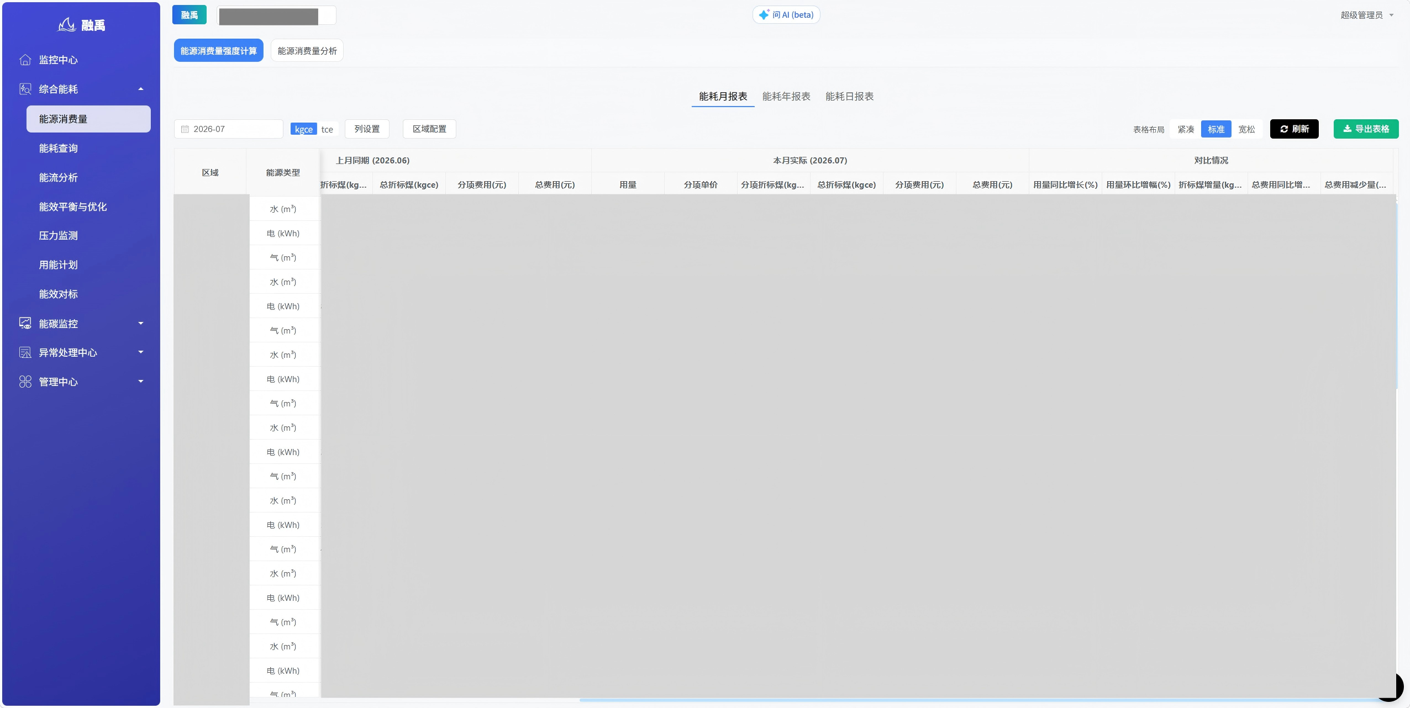This screenshot has height=708, width=1410.
Task: Click the 刷新 refresh button
Action: click(1294, 129)
